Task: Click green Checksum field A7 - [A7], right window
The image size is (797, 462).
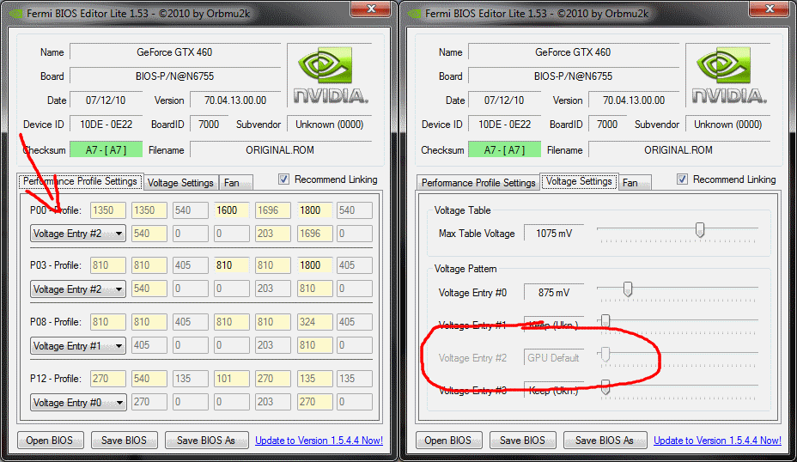Action: click(504, 150)
